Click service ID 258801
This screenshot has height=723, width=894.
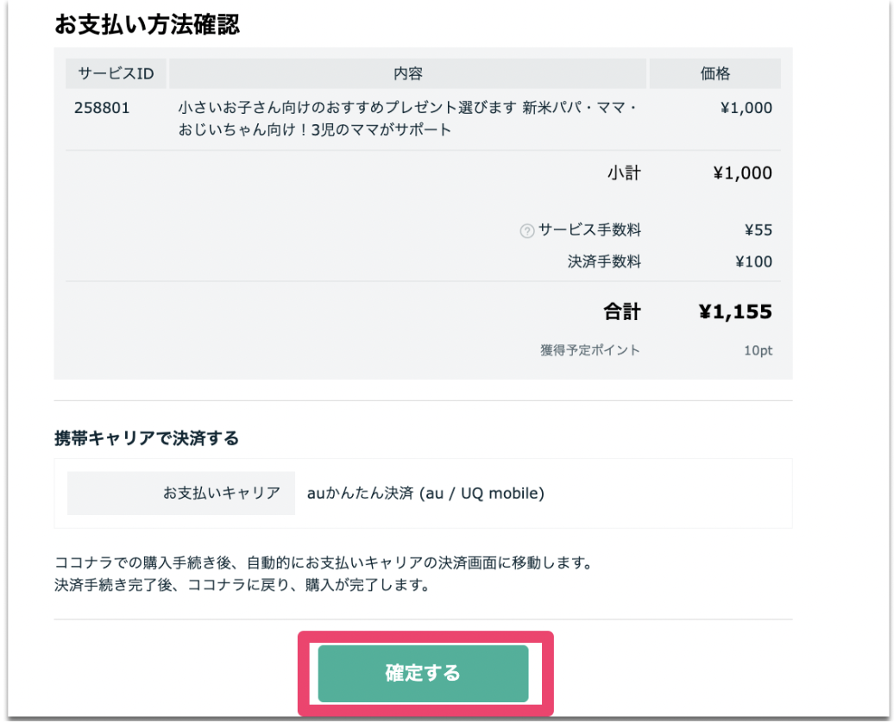[x=102, y=108]
